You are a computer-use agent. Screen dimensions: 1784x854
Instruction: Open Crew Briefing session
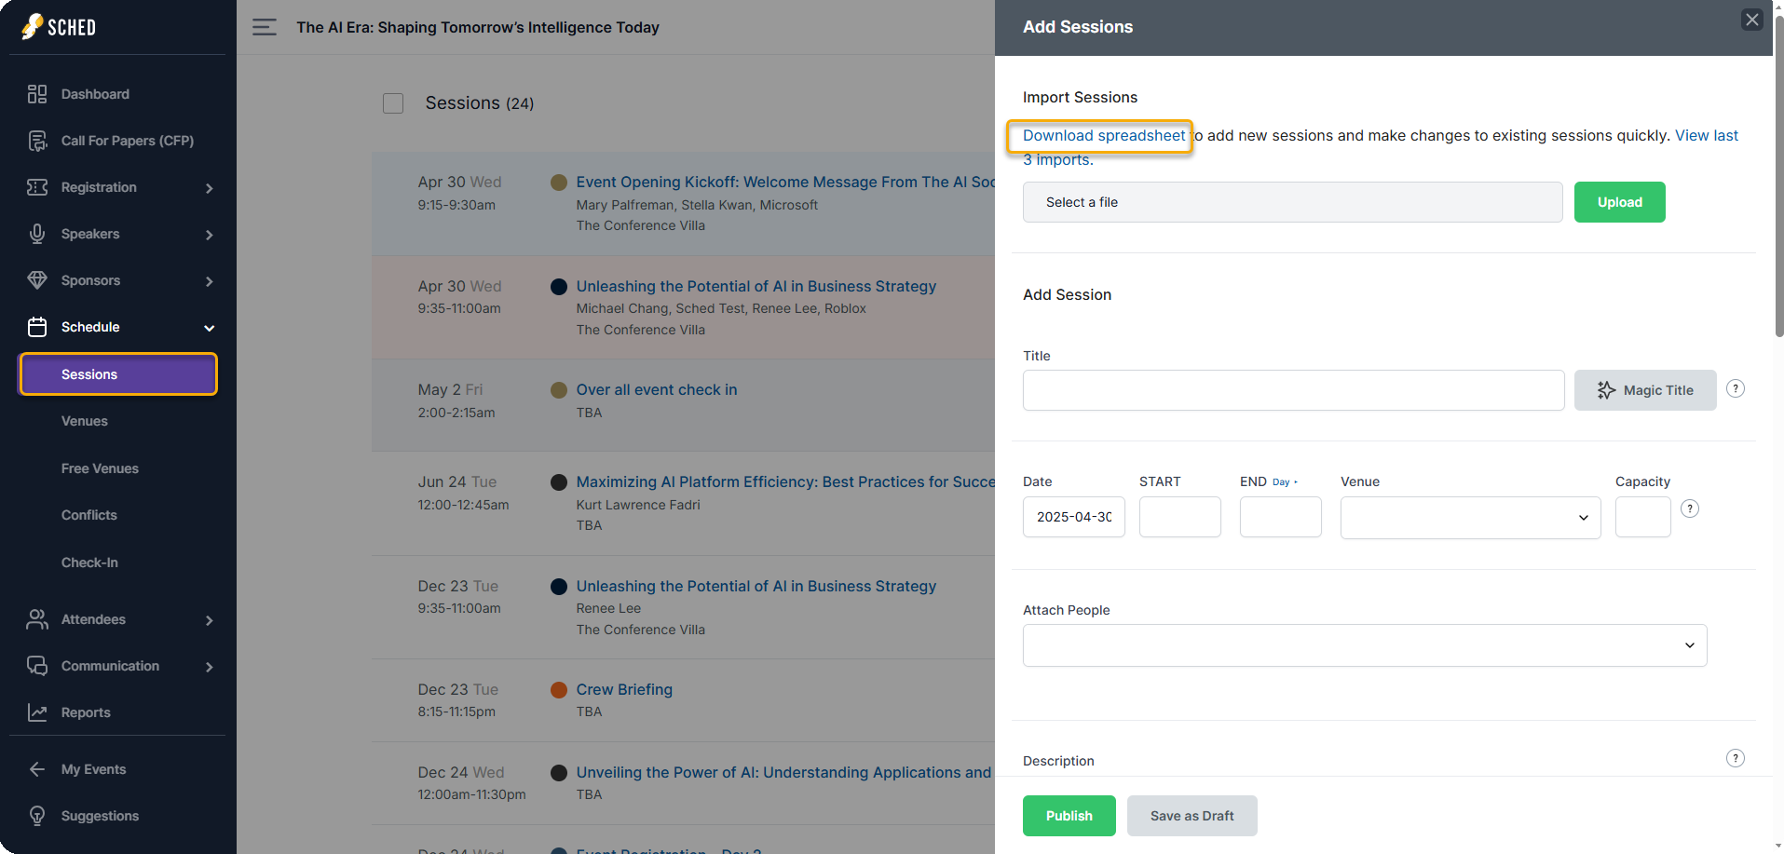click(624, 690)
